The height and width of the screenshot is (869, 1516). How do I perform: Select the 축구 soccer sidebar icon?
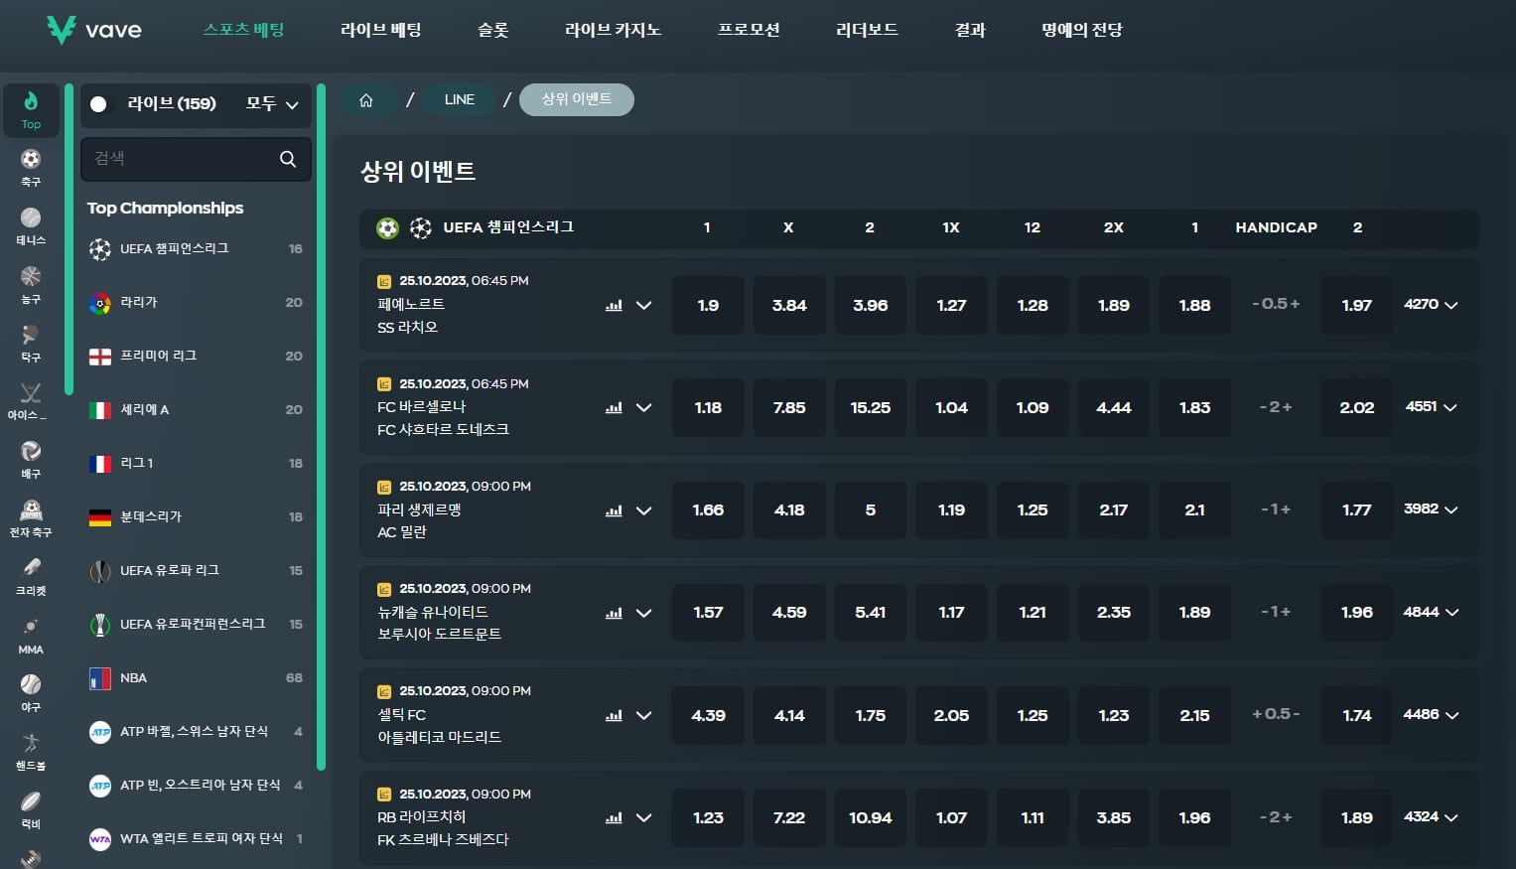[x=31, y=159]
